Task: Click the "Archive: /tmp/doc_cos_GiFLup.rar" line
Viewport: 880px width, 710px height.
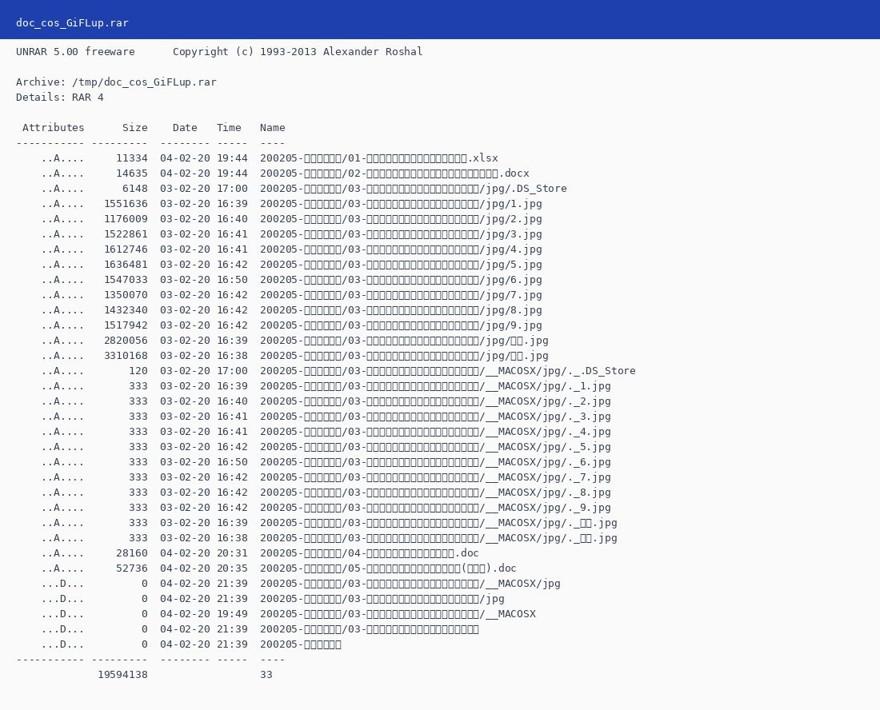Action: [116, 82]
